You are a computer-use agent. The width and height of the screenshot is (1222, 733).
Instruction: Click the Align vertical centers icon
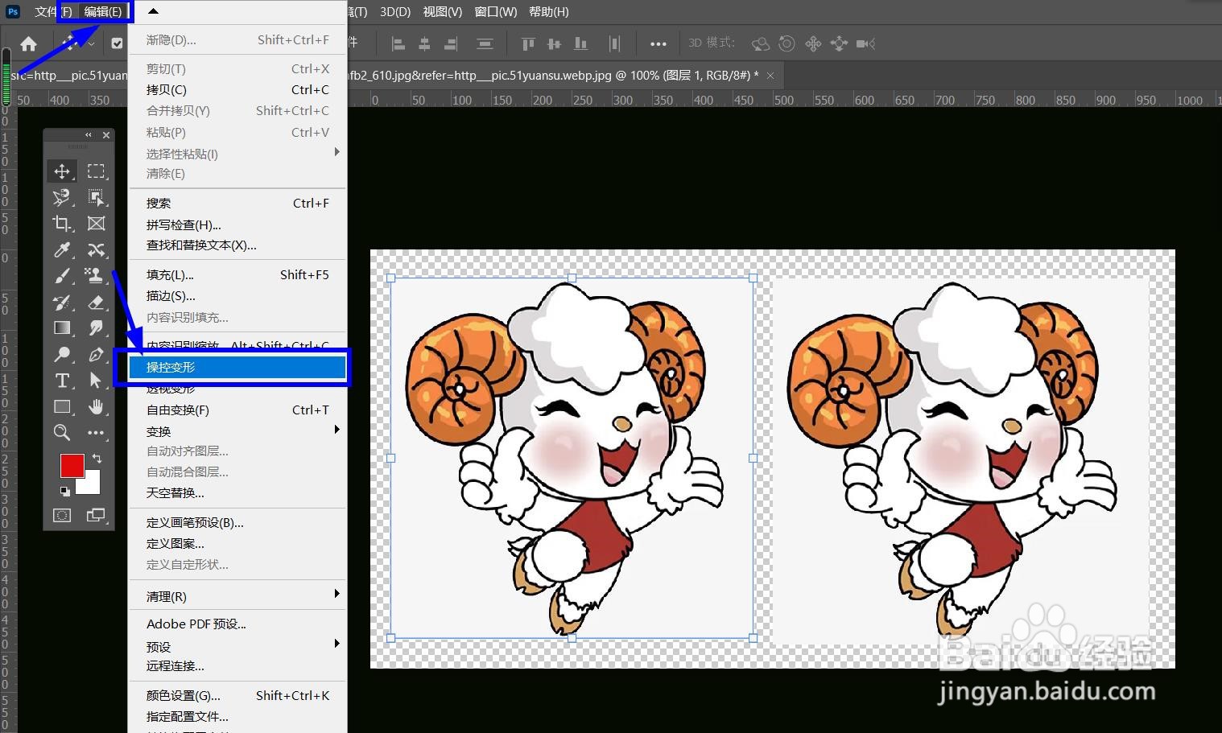click(554, 43)
